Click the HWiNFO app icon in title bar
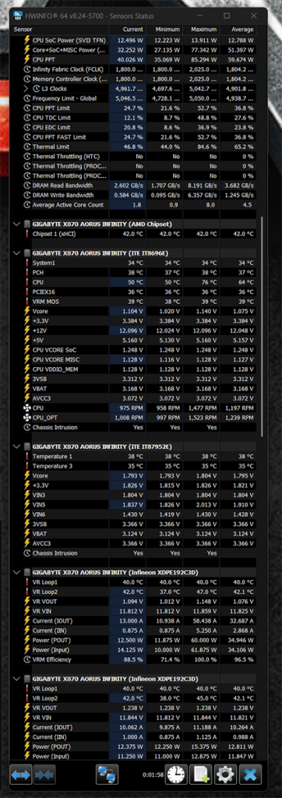Image resolution: width=282 pixels, height=798 pixels. (19, 16)
